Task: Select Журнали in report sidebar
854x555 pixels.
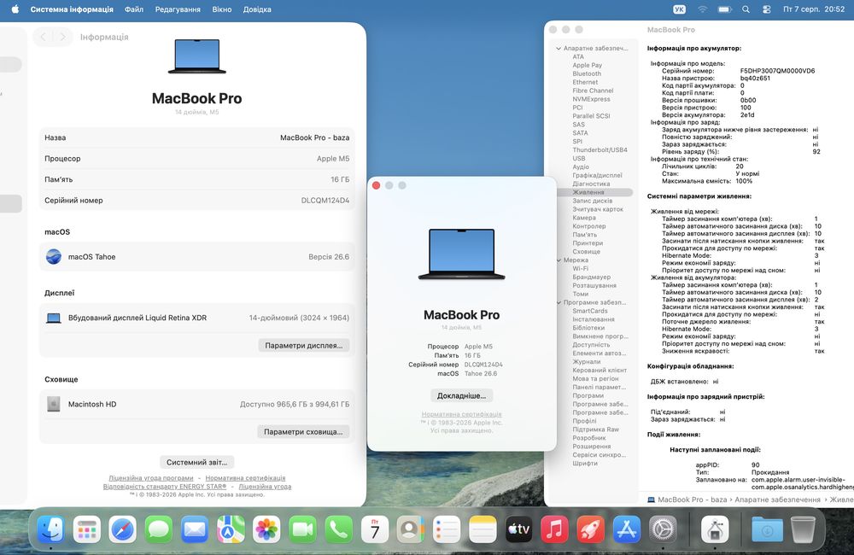Action: 586,362
